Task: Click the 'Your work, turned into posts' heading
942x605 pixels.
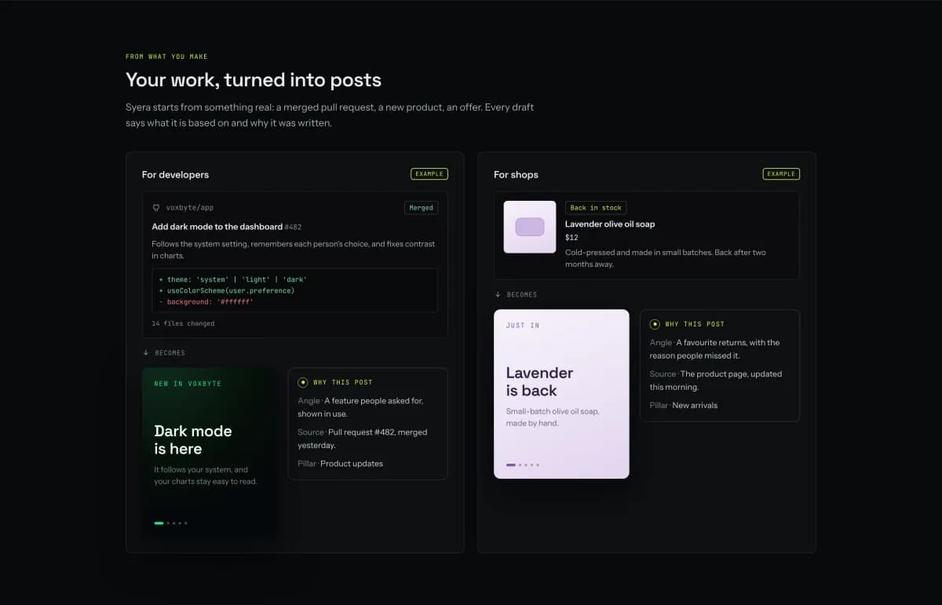Action: (254, 79)
